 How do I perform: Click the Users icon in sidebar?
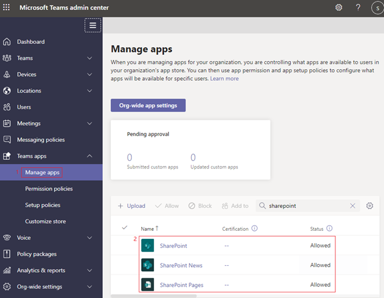coord(7,107)
